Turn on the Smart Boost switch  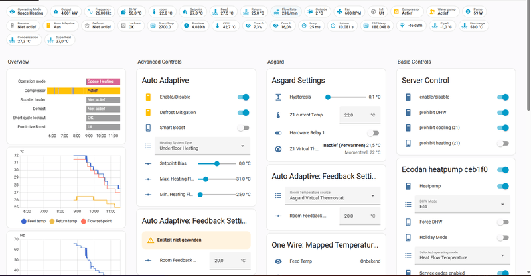point(244,128)
